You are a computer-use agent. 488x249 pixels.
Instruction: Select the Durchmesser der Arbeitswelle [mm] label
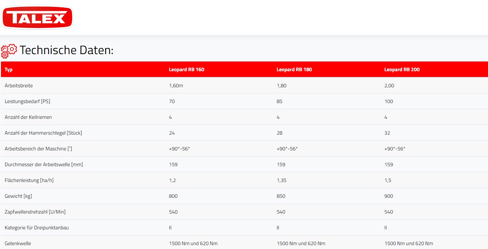[44, 165]
